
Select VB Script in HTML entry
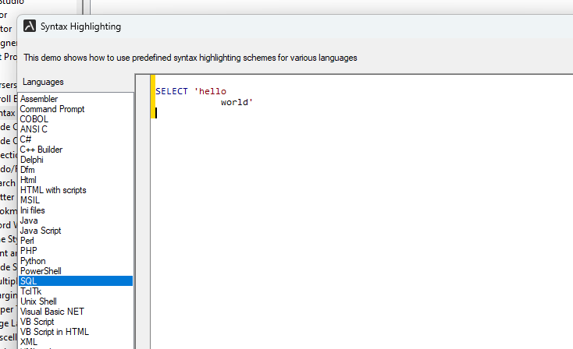[x=55, y=332]
